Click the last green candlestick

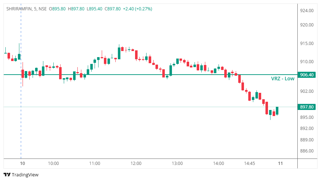click(277, 111)
